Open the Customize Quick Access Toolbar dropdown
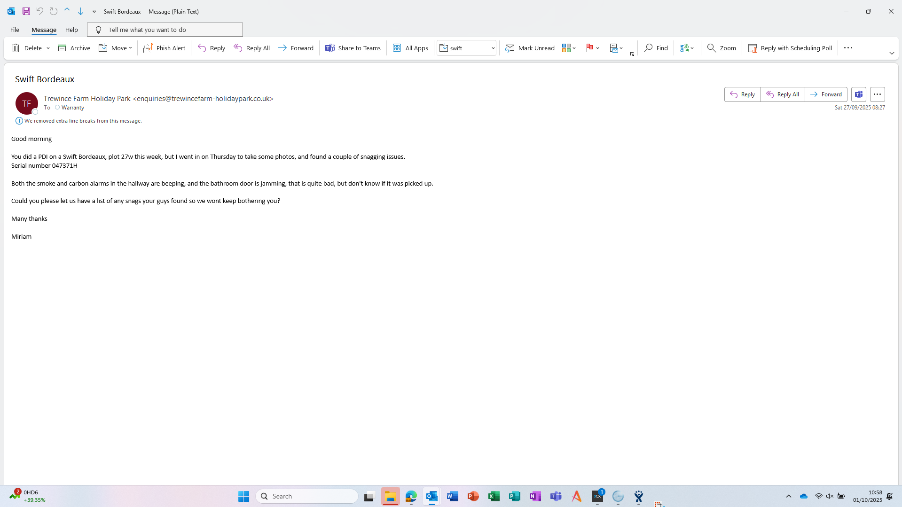The height and width of the screenshot is (507, 902). tap(94, 11)
